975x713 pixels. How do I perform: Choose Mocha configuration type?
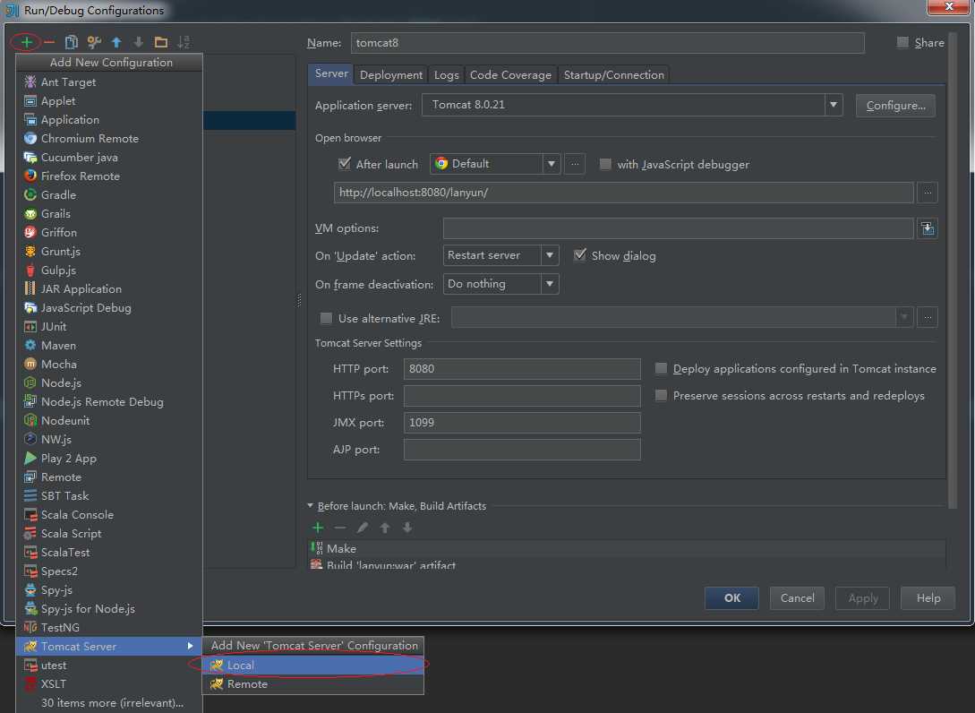(x=109, y=364)
